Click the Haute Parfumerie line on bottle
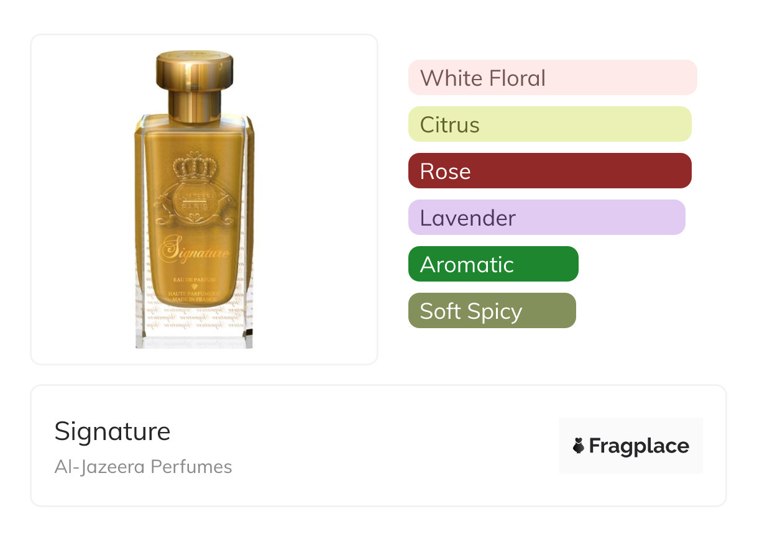 pos(195,294)
